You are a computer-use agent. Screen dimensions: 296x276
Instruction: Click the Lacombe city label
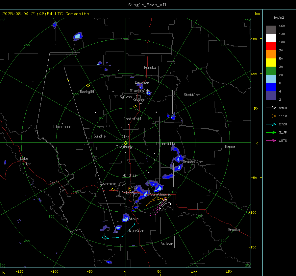pos(142,82)
